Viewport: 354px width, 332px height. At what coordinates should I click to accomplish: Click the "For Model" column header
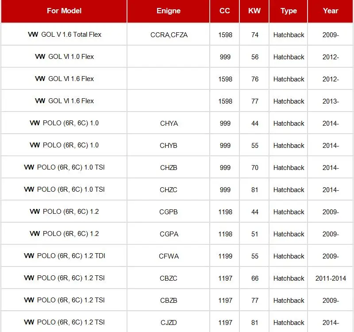tap(64, 11)
